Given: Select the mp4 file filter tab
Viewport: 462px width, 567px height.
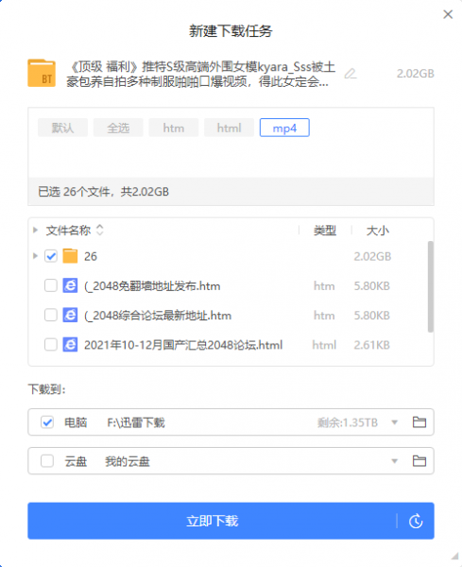Looking at the screenshot, I should point(284,128).
